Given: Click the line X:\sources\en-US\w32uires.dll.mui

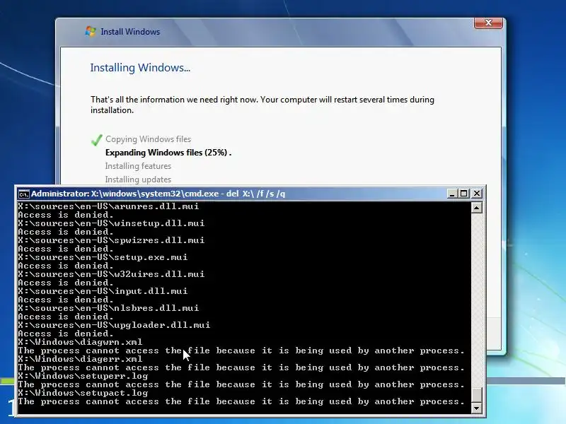Looking at the screenshot, I should [111, 274].
